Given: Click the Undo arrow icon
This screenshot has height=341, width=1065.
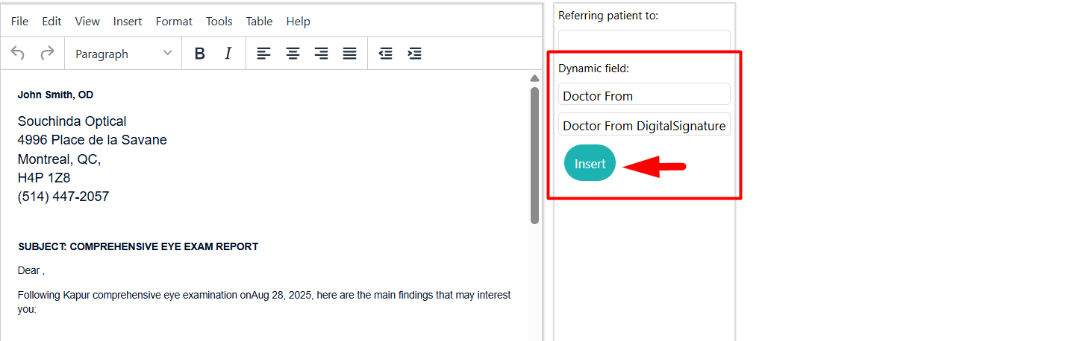Looking at the screenshot, I should point(18,54).
